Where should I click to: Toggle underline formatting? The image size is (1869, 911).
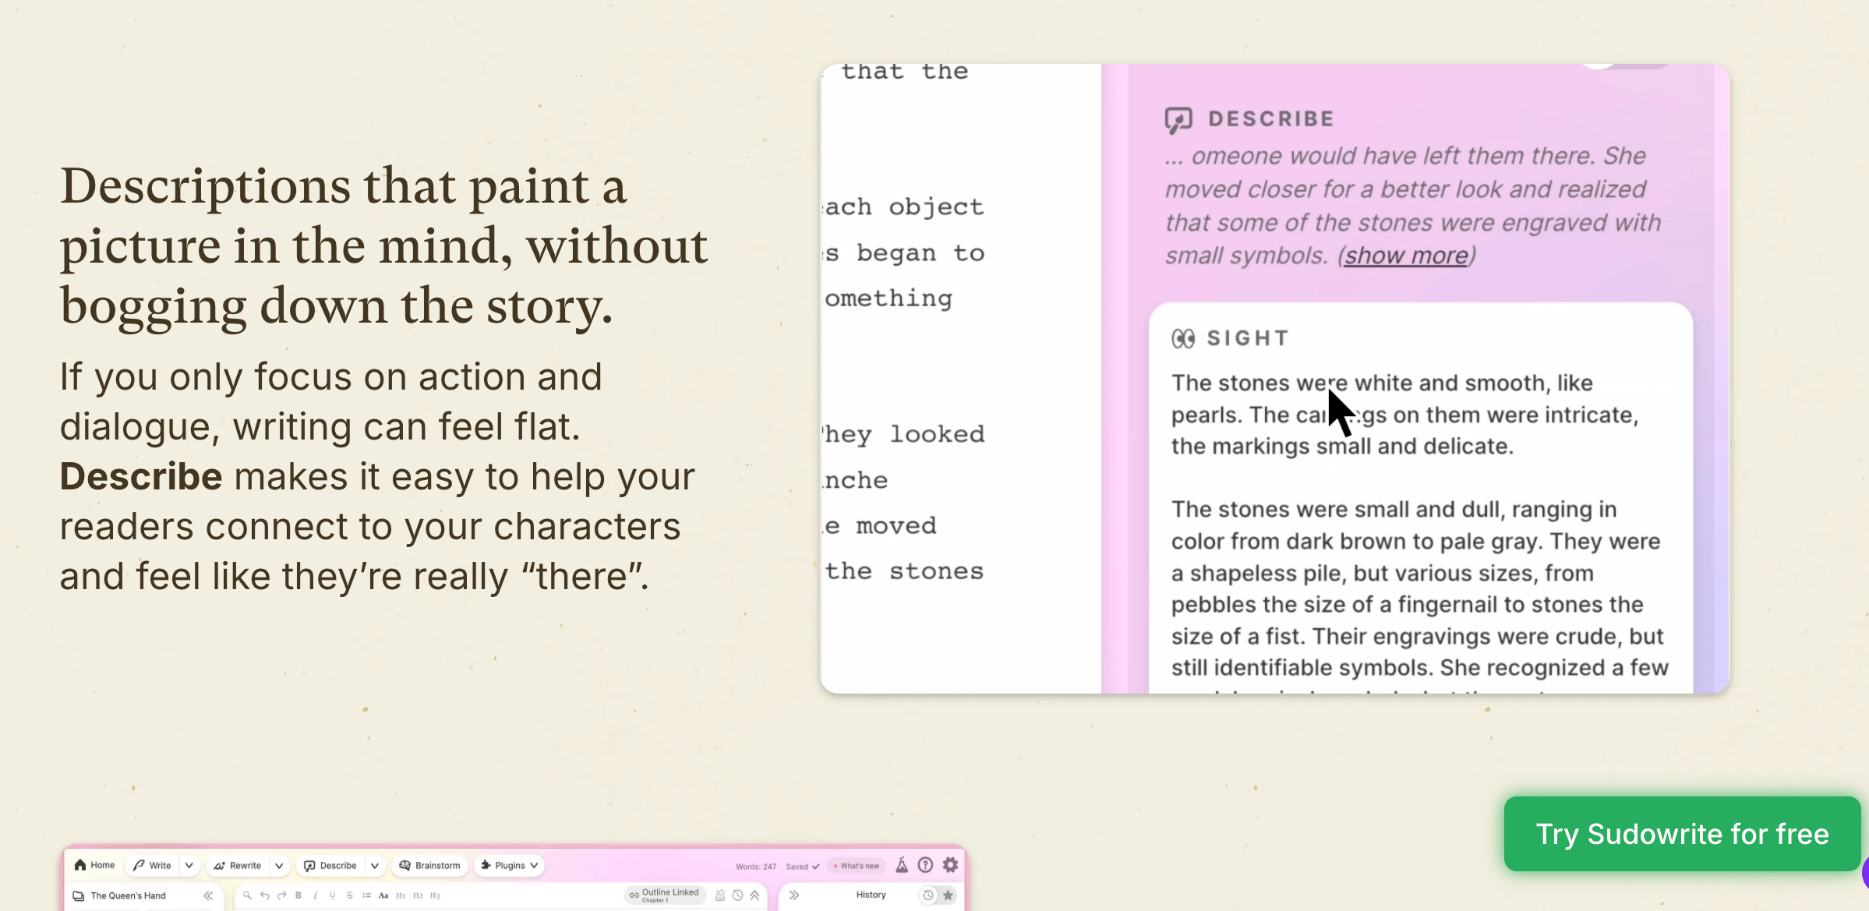click(x=332, y=895)
